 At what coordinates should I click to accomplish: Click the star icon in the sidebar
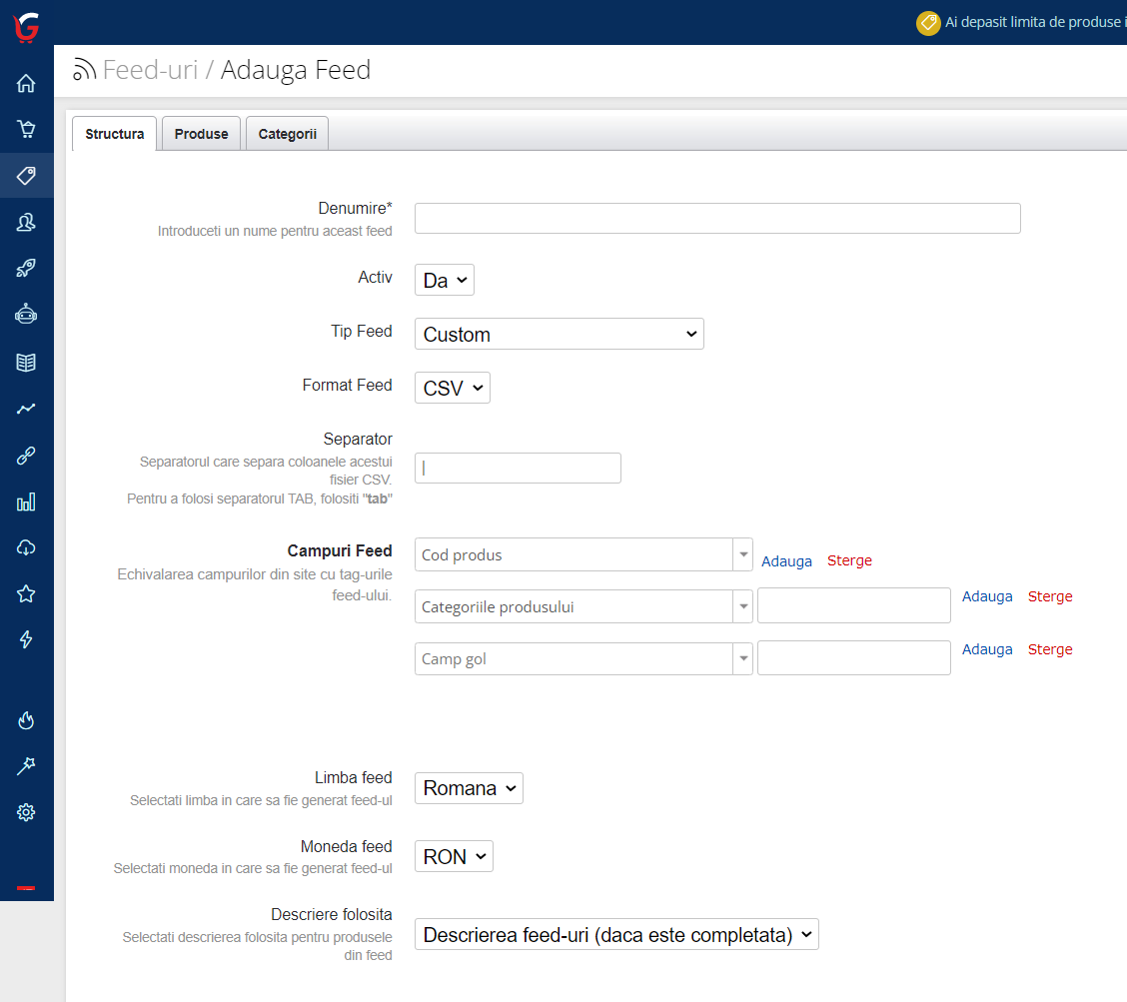pyautogui.click(x=26, y=594)
